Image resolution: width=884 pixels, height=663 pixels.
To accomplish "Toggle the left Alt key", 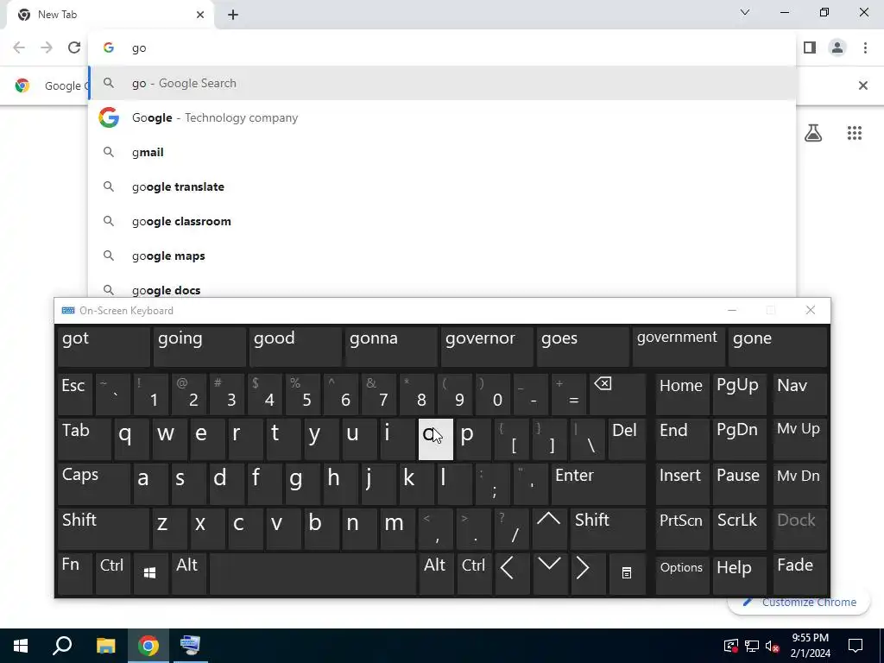I will coord(189,573).
